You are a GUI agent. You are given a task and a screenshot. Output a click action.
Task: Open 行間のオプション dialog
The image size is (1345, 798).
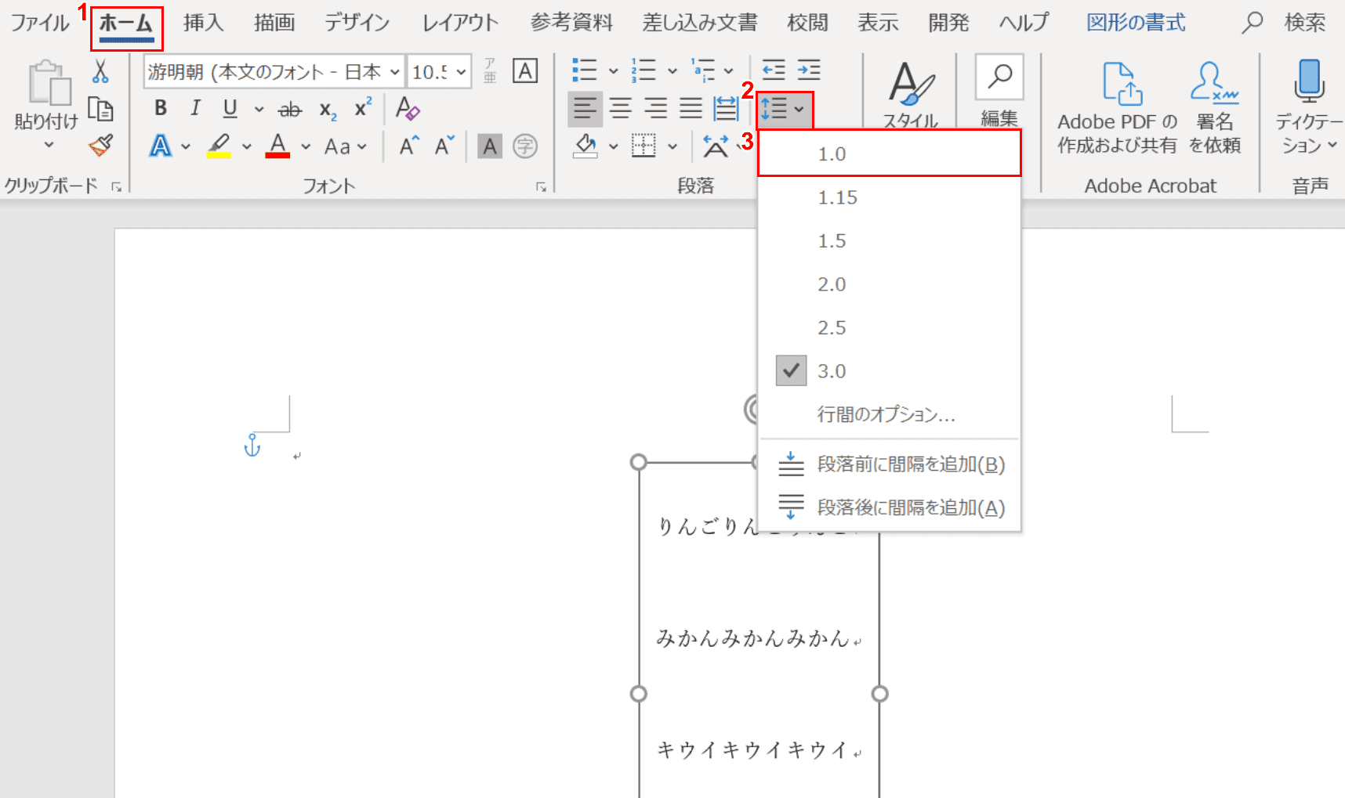[x=890, y=414]
